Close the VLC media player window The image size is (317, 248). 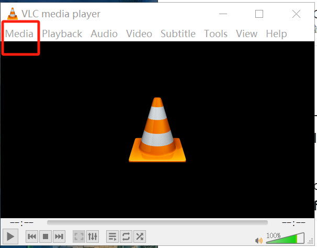[296, 14]
